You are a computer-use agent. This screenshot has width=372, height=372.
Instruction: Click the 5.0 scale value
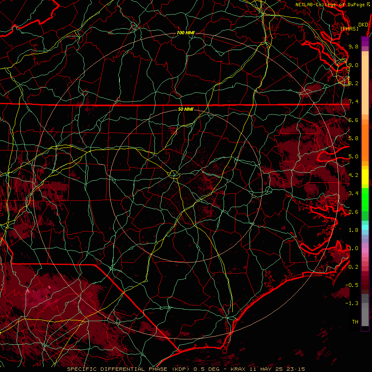pyautogui.click(x=353, y=157)
